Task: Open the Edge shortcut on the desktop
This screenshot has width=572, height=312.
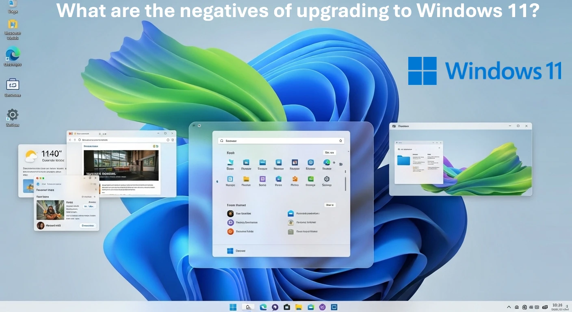Action: coord(13,54)
